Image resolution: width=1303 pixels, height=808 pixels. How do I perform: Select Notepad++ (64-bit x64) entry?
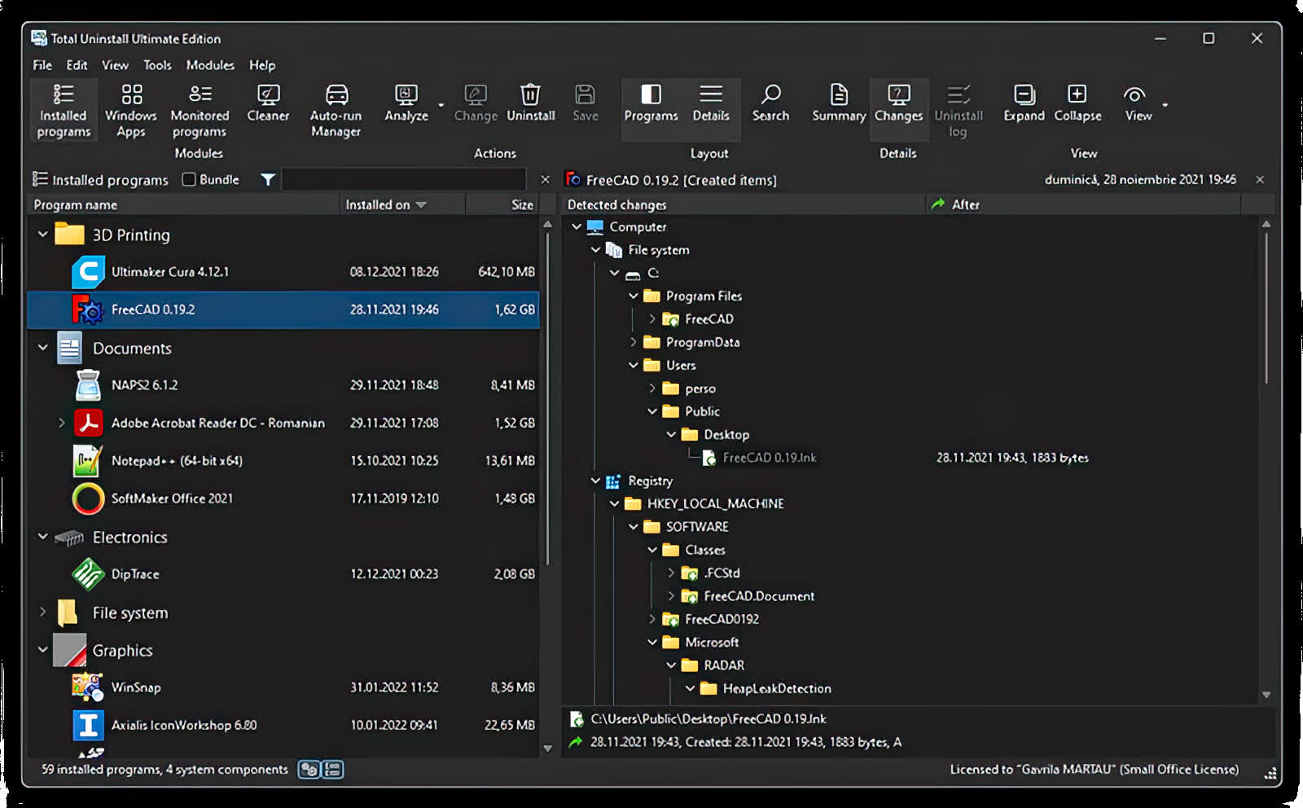[283, 461]
